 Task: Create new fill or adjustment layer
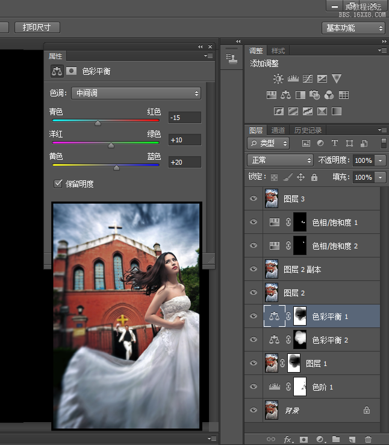click(320, 440)
